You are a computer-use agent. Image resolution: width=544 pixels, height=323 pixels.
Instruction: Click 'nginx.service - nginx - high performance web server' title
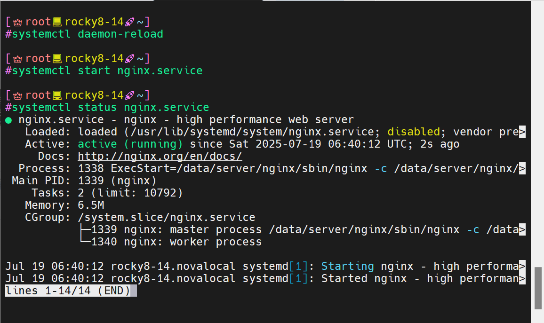(x=186, y=120)
